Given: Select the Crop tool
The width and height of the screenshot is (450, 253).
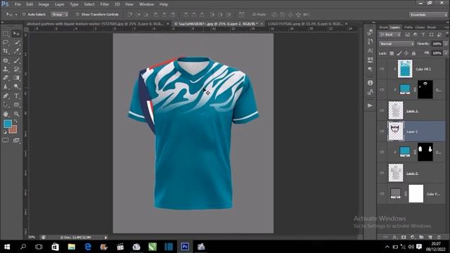Looking at the screenshot, I should [6, 51].
